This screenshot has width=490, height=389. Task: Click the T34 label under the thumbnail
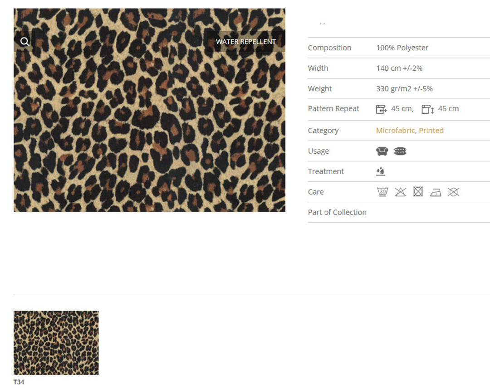click(19, 382)
